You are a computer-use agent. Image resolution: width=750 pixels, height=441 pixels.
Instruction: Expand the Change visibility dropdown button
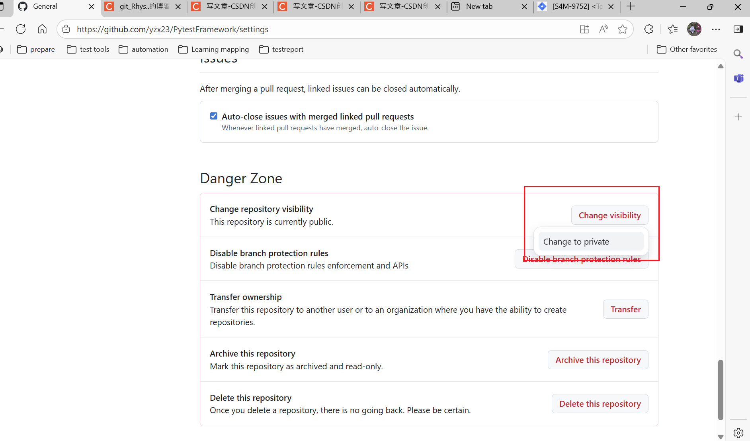pos(609,215)
